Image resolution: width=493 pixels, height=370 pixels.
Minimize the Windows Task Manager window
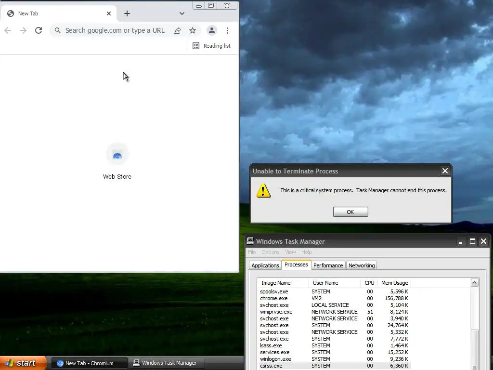click(x=461, y=242)
